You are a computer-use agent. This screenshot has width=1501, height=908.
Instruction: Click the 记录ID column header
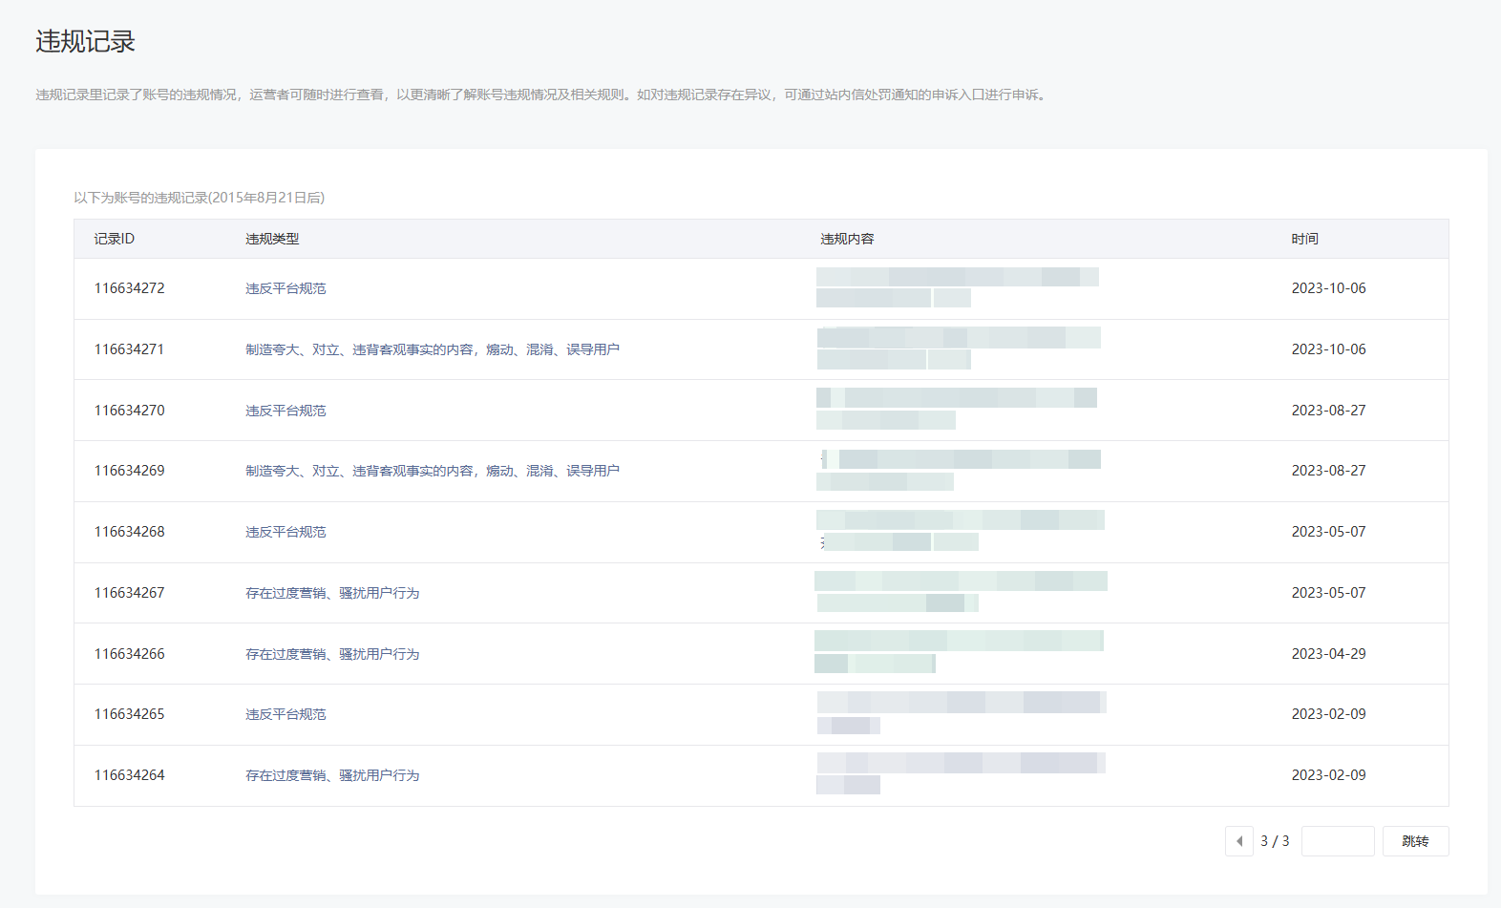pos(114,239)
